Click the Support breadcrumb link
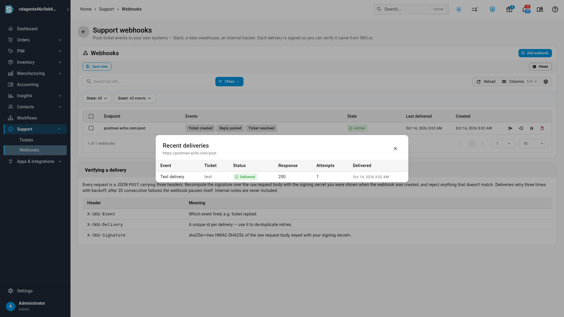564x317 pixels. pos(107,9)
